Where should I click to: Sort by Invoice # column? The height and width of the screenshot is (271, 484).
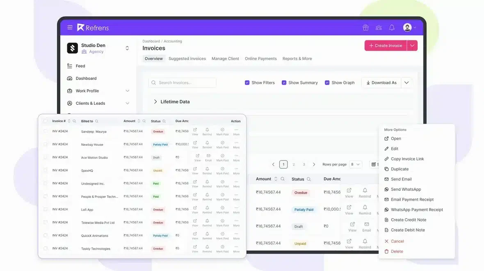click(x=69, y=121)
